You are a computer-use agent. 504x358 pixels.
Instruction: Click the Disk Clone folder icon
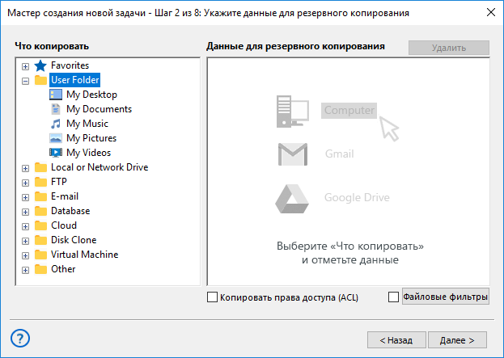(40, 240)
